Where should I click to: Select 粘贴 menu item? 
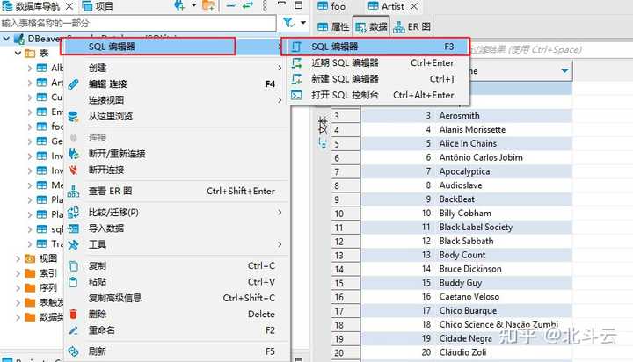177,282
